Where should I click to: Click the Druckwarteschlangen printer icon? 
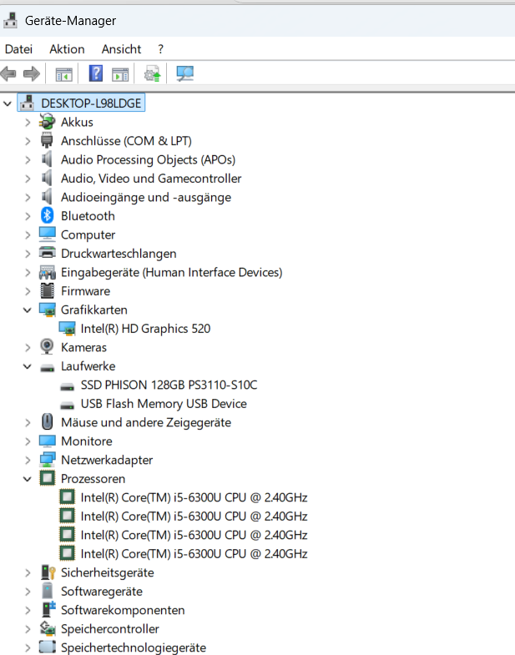[48, 253]
